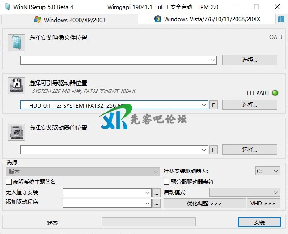Click the F button beside install drive dropdown

point(214,150)
